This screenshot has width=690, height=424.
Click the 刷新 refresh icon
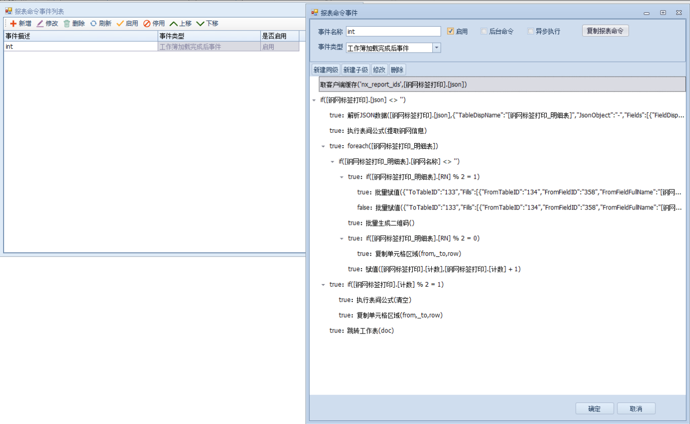[x=93, y=24]
